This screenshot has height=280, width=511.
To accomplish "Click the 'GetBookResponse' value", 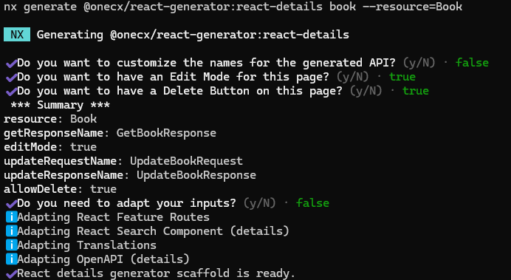I will click(x=166, y=133).
